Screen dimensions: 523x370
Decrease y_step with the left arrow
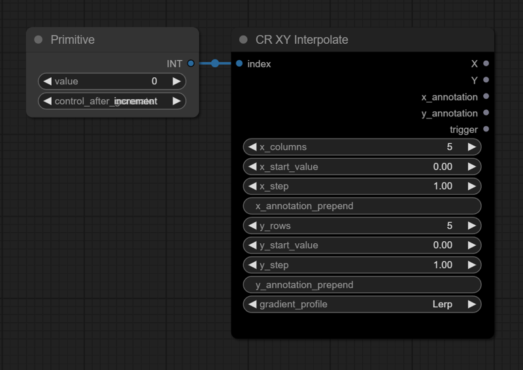(x=252, y=265)
